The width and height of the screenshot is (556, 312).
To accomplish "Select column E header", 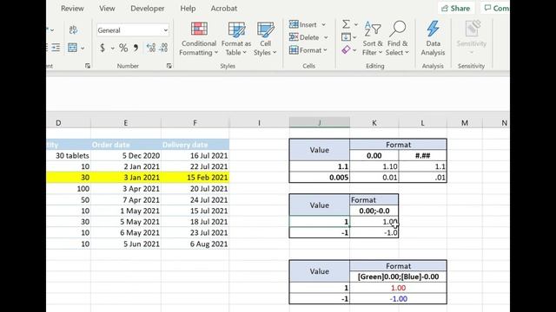I will click(x=125, y=122).
